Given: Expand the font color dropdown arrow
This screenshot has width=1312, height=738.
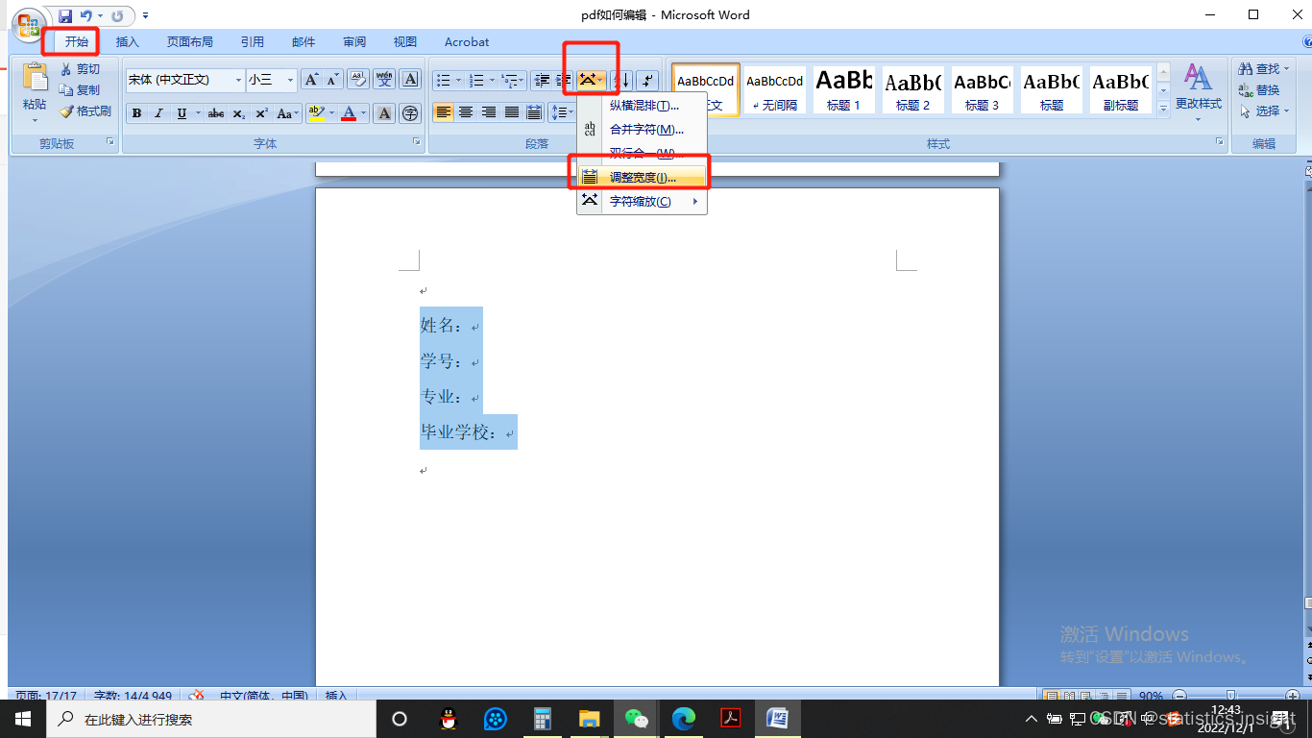Looking at the screenshot, I should 362,112.
